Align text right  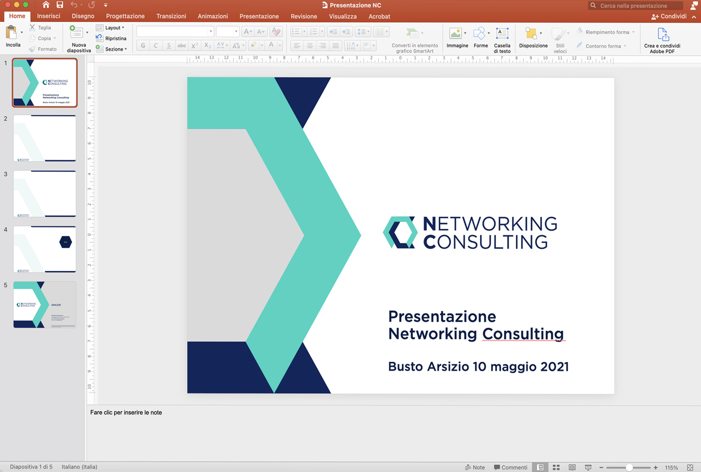323,45
